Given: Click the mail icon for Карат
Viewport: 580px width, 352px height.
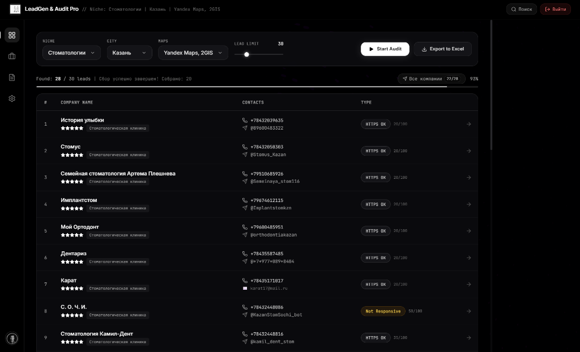Looking at the screenshot, I should (x=245, y=289).
